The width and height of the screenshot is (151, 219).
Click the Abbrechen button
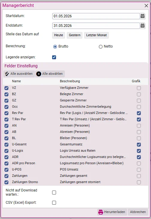click(138, 212)
